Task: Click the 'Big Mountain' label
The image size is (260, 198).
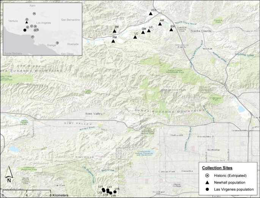Action: coord(33,85)
